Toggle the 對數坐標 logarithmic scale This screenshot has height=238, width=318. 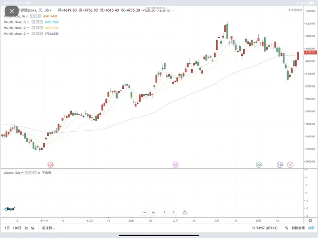(298, 228)
